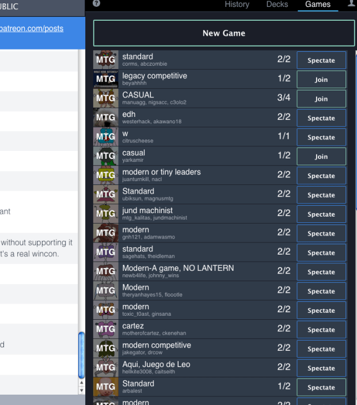Open the patreon.com/posts link
This screenshot has height=405, width=357.
[32, 28]
